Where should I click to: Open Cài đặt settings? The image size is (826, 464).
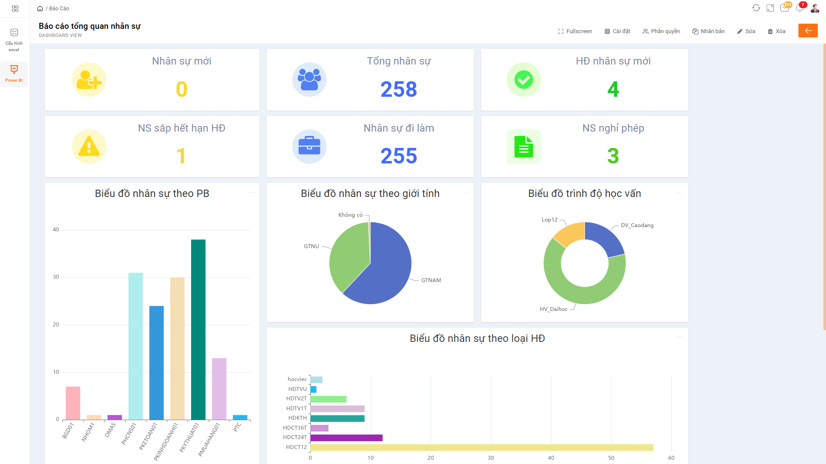[x=617, y=31]
